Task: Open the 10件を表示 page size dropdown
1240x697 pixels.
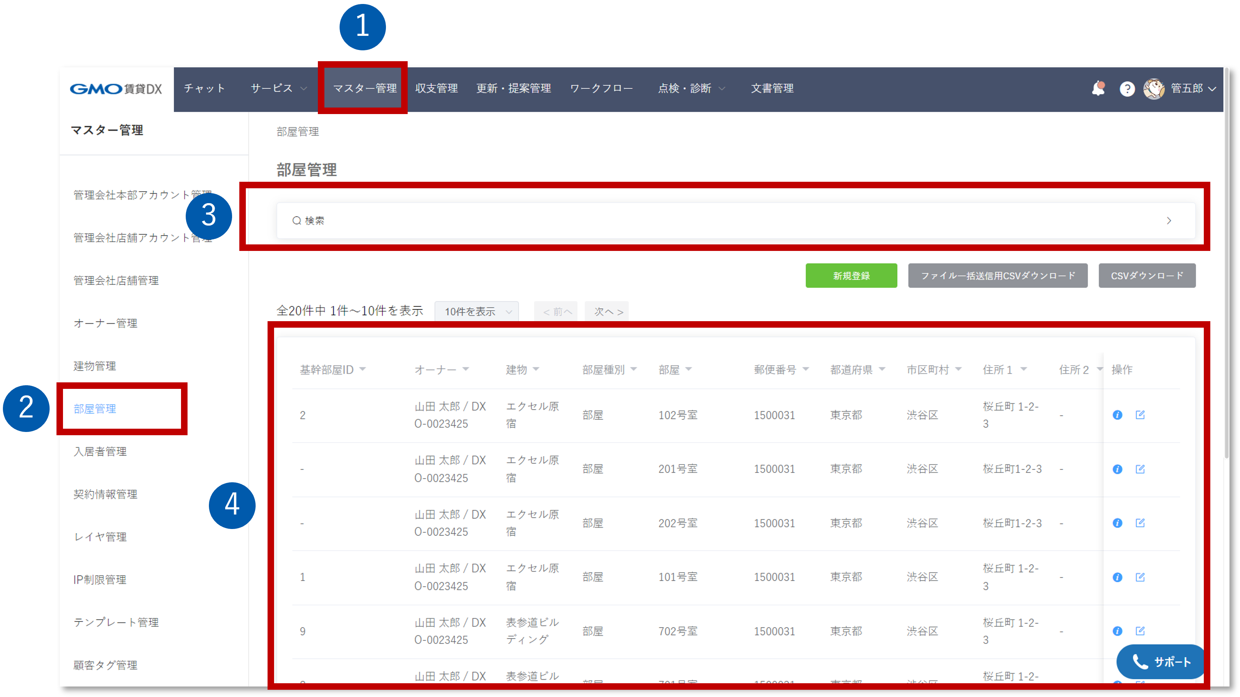Action: pos(476,311)
